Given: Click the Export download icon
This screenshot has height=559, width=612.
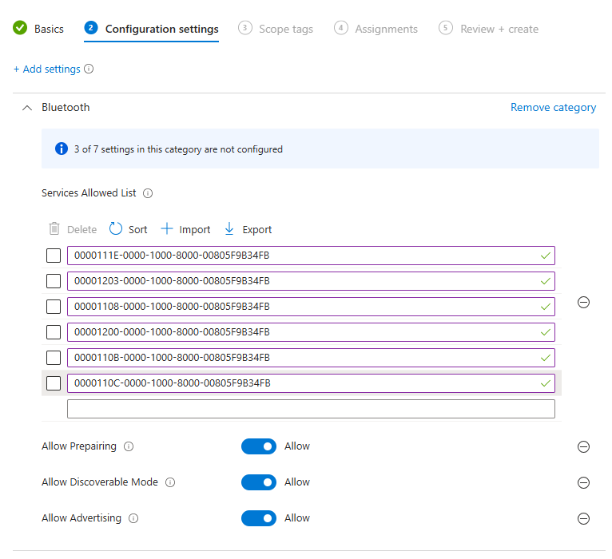Looking at the screenshot, I should tap(229, 229).
